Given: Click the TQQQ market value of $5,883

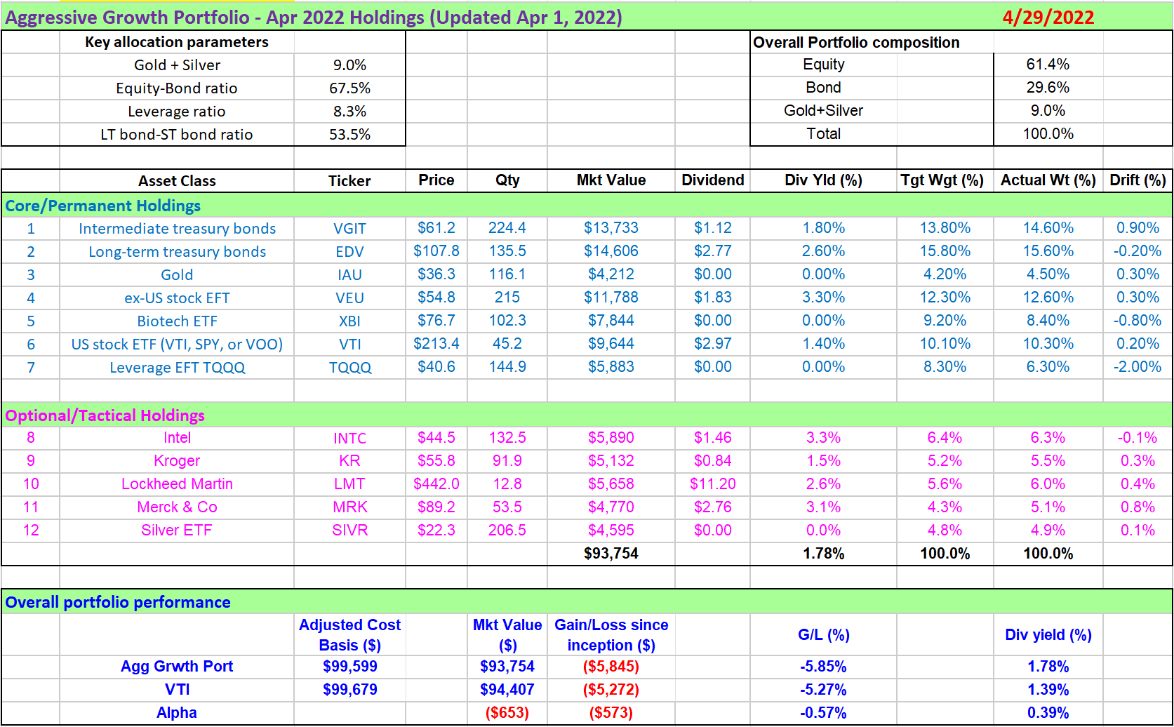Looking at the screenshot, I should [x=610, y=367].
